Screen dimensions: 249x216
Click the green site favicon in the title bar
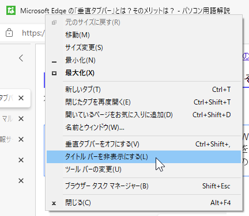[x=11, y=11]
